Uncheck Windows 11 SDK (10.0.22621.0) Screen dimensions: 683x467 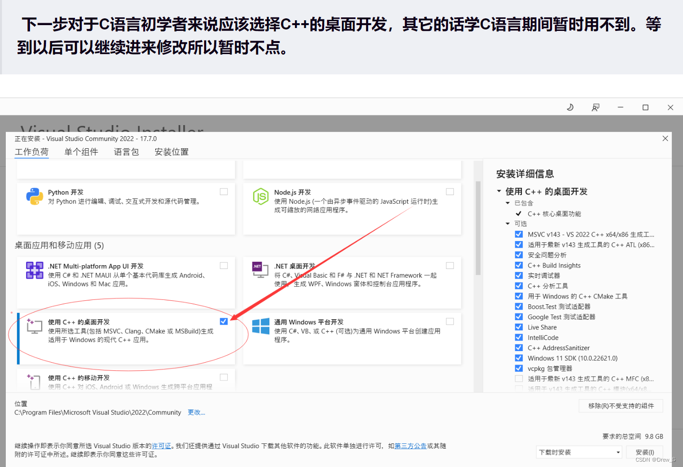coord(519,358)
